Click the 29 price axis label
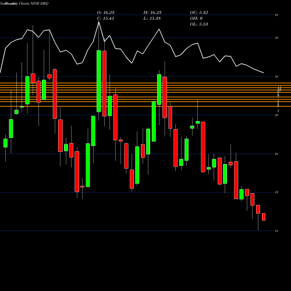Image resolution: width=291 pixels, height=291 pixels. [x=276, y=115]
